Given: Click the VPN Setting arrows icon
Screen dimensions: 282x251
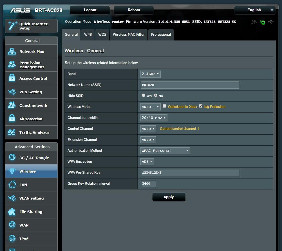Looking at the screenshot, I should [x=12, y=92].
